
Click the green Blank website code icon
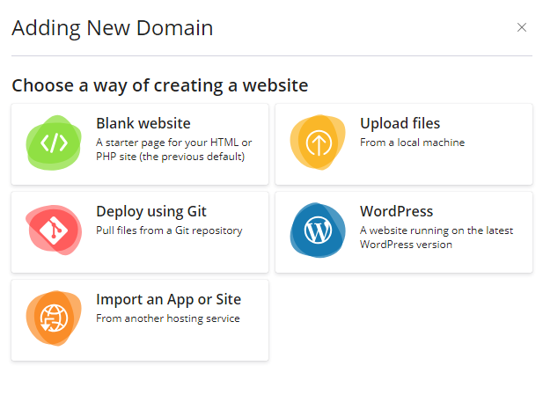click(54, 143)
